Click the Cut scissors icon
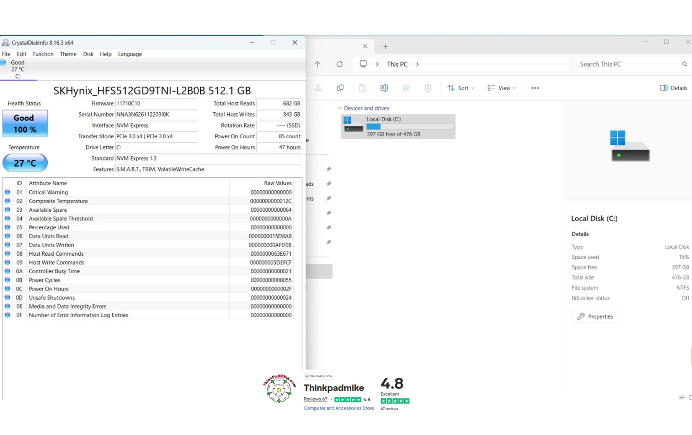The width and height of the screenshot is (692, 435). coord(318,88)
